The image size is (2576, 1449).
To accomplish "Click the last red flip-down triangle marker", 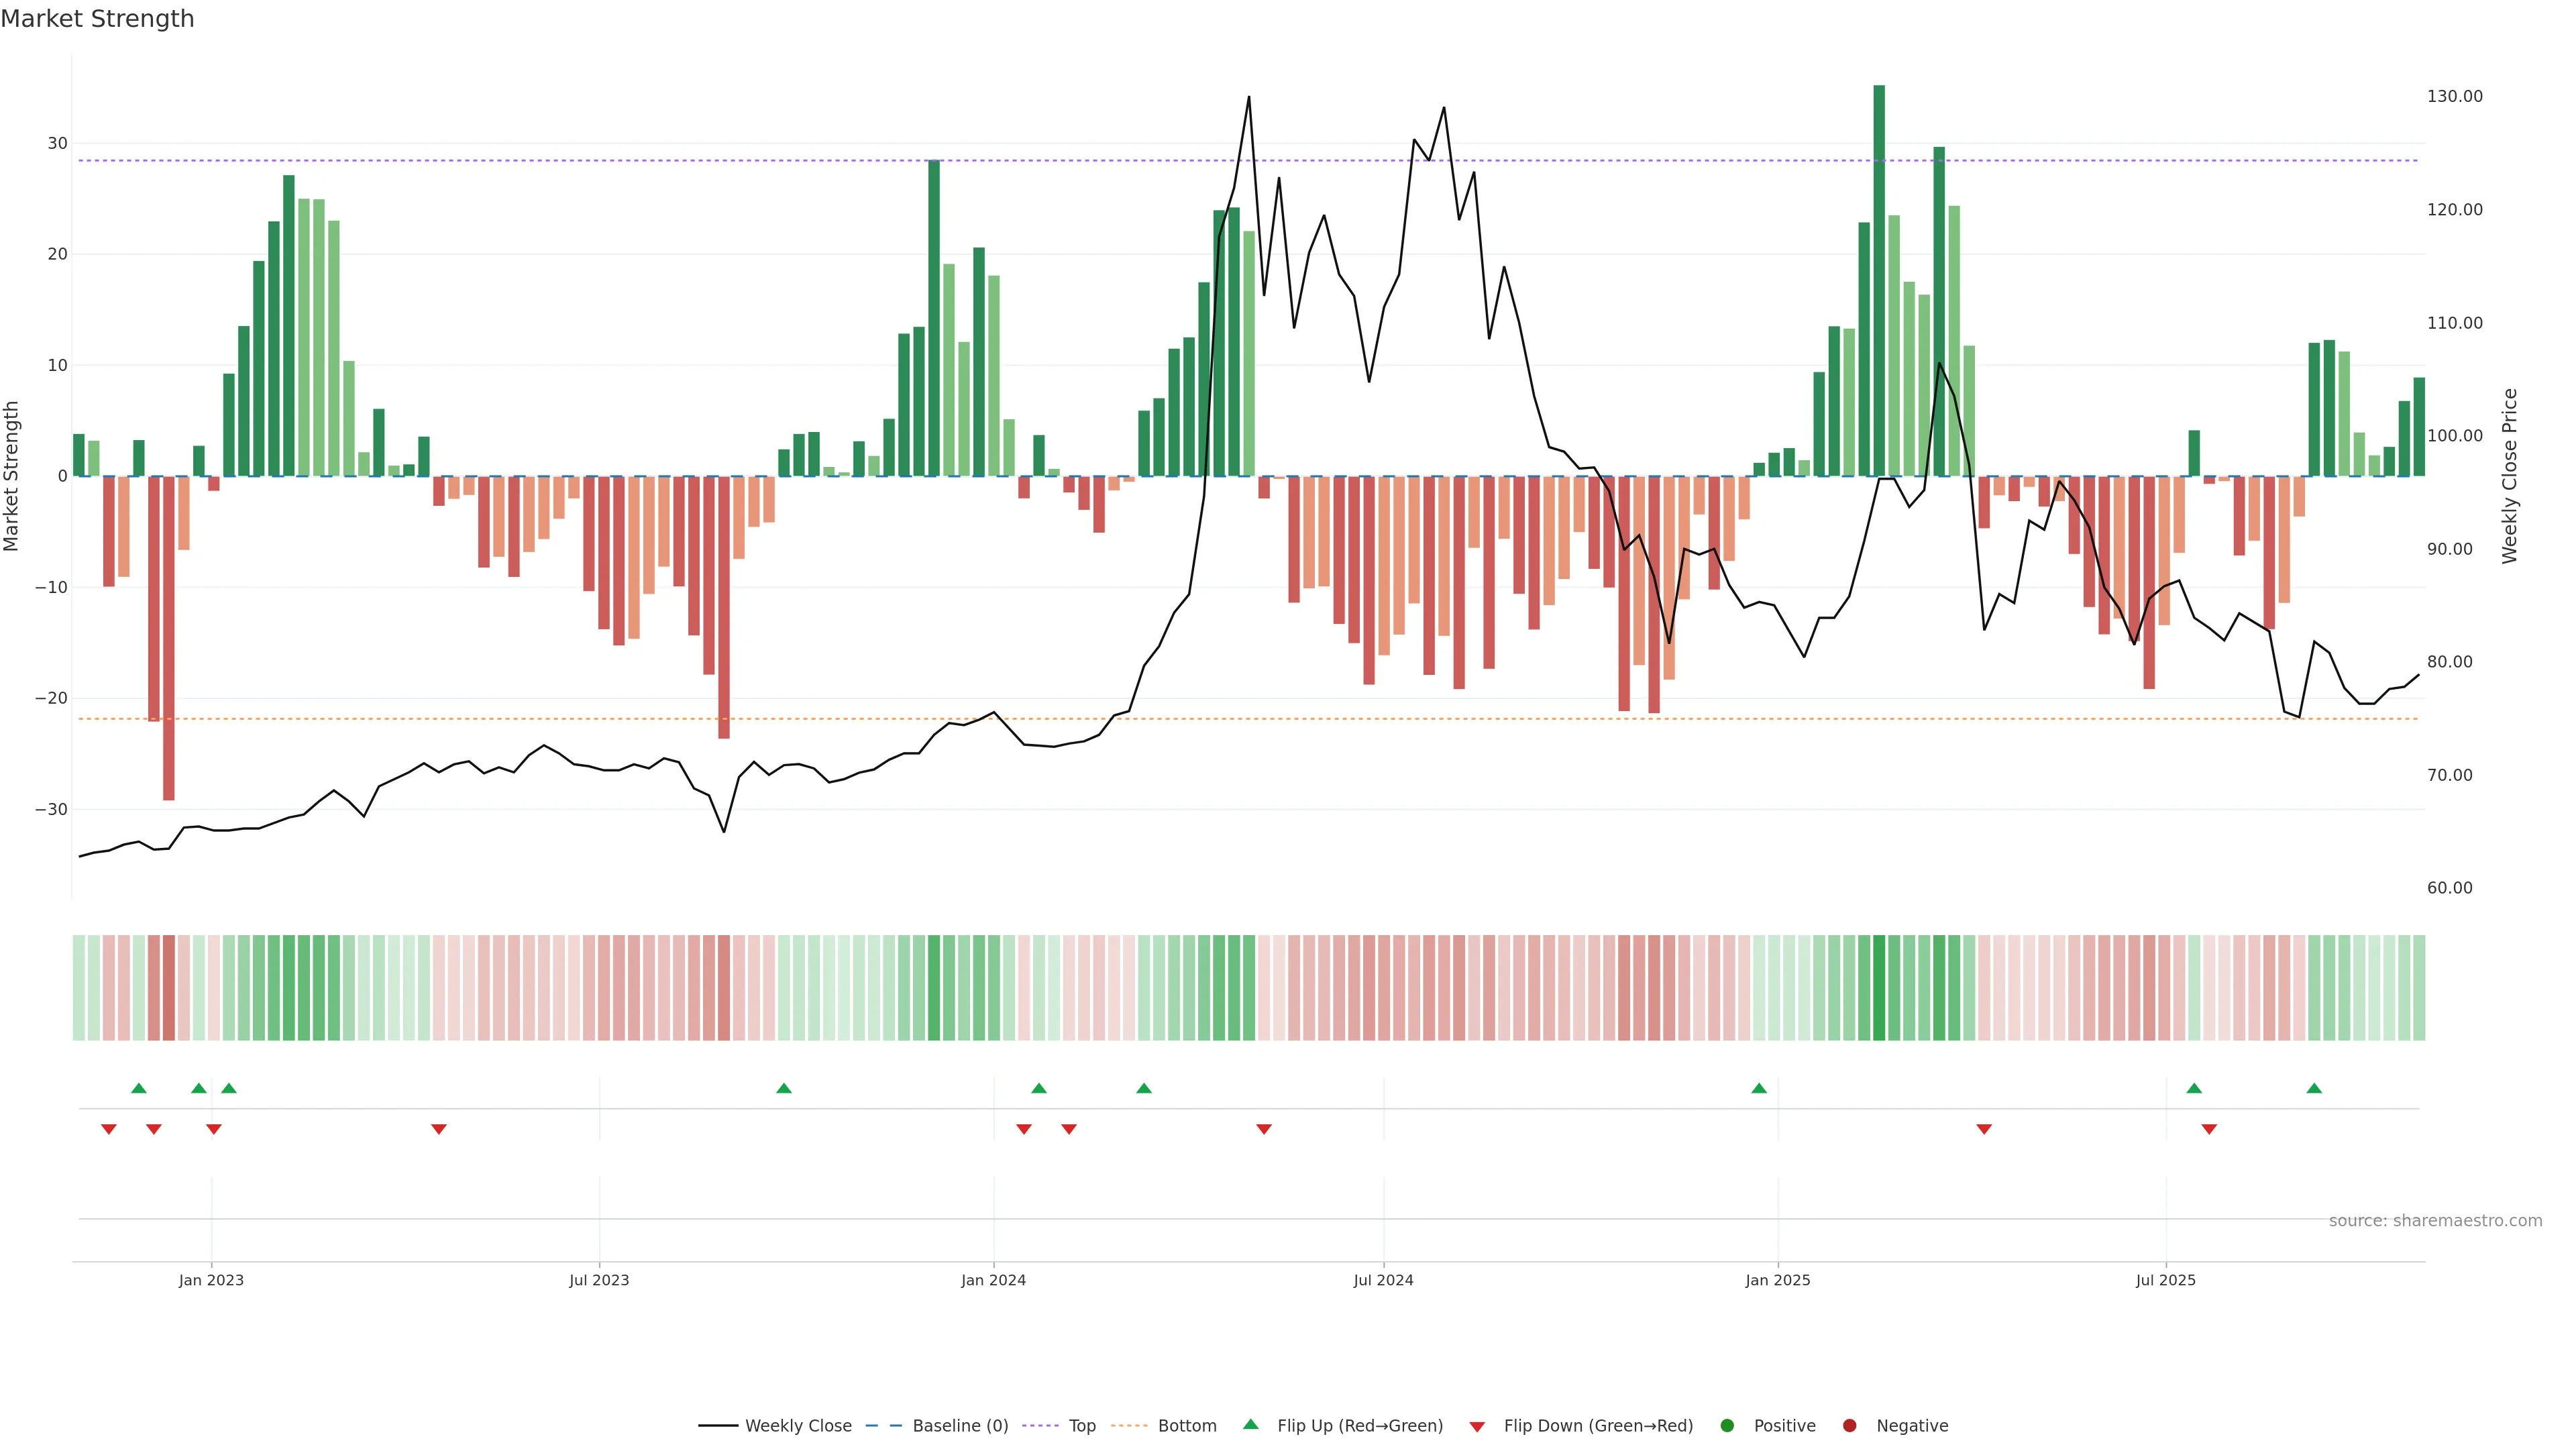I will (x=2209, y=1129).
